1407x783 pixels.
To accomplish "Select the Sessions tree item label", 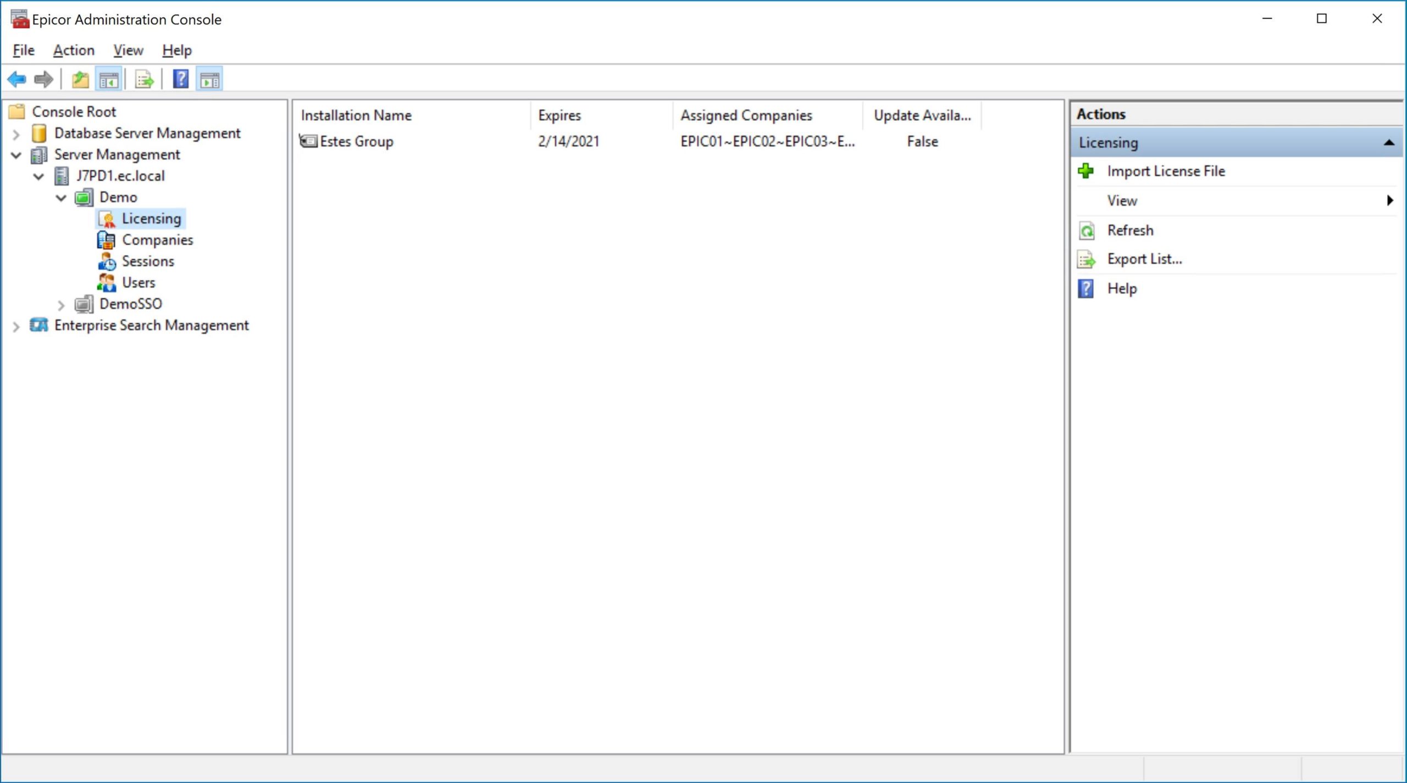I will pyautogui.click(x=148, y=261).
